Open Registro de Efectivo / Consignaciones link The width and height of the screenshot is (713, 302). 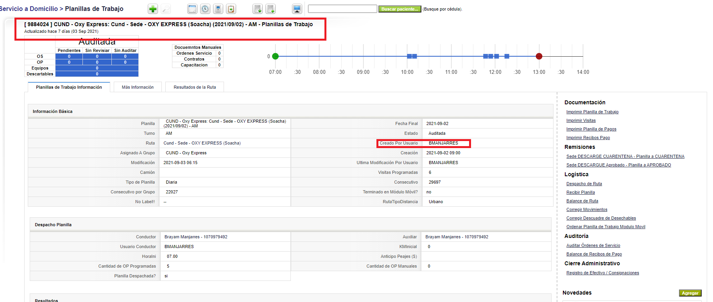coord(602,273)
